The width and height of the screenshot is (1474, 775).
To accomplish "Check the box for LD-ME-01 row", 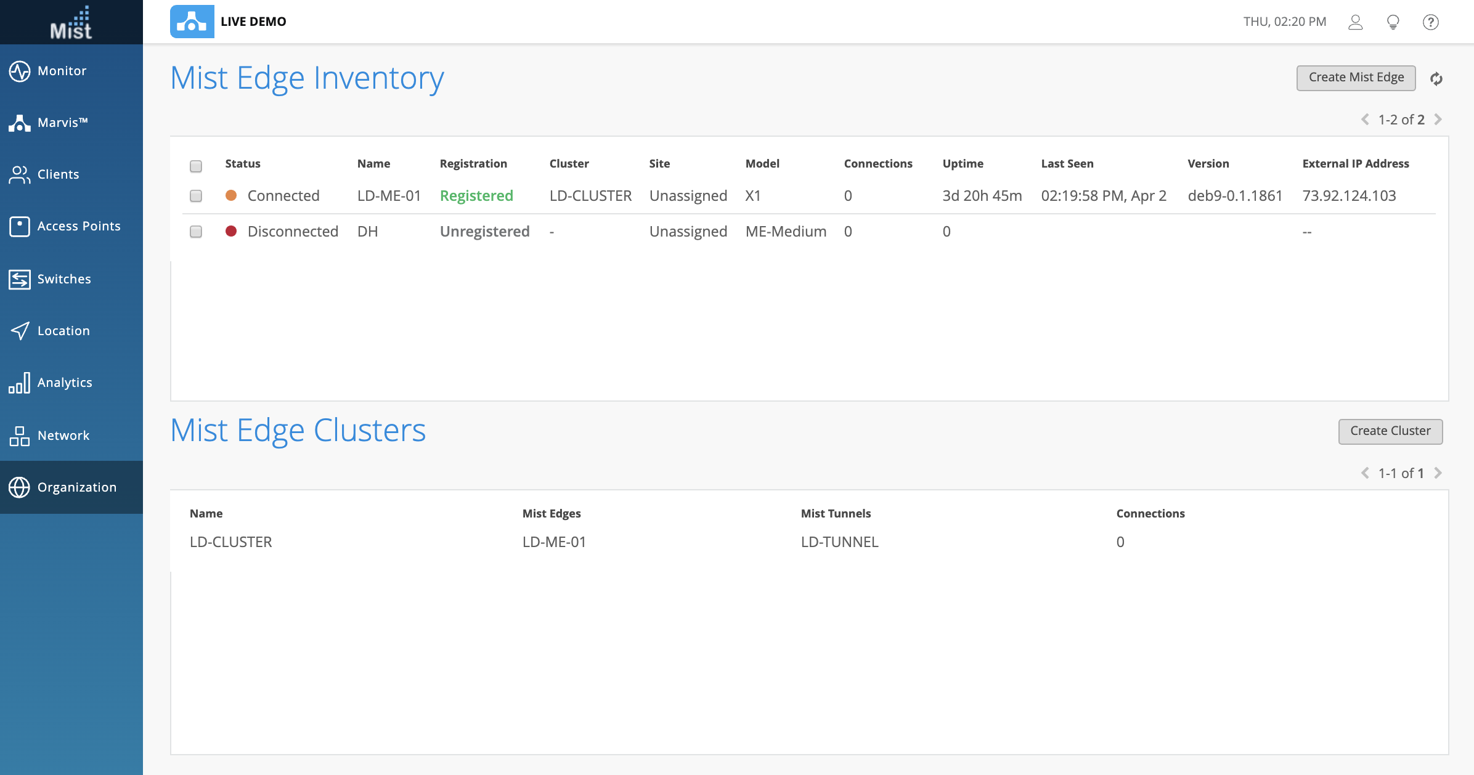I will [x=196, y=196].
